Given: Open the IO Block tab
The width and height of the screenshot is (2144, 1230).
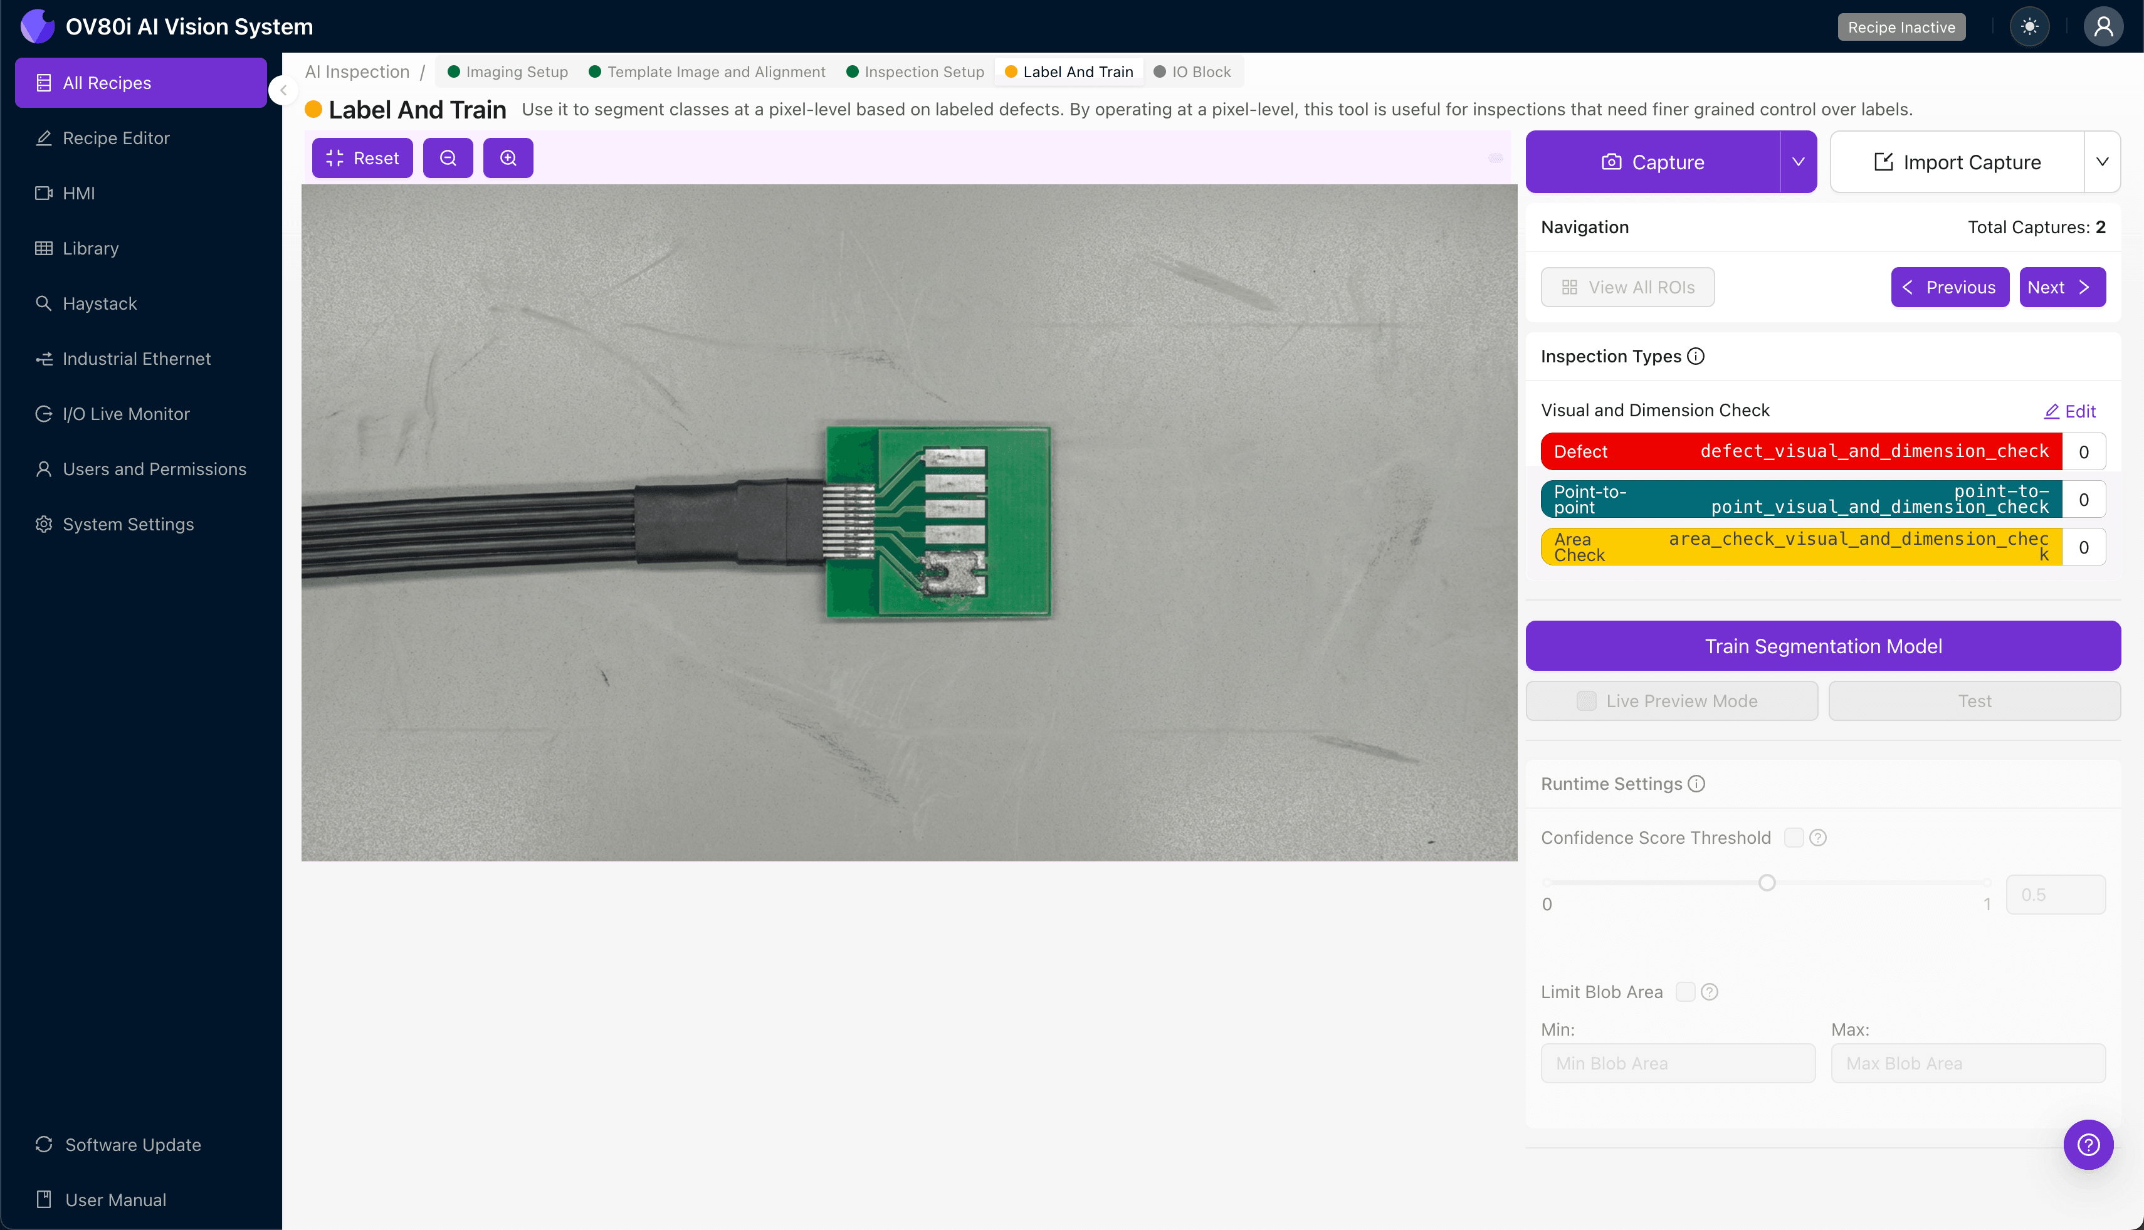Looking at the screenshot, I should (x=1201, y=72).
